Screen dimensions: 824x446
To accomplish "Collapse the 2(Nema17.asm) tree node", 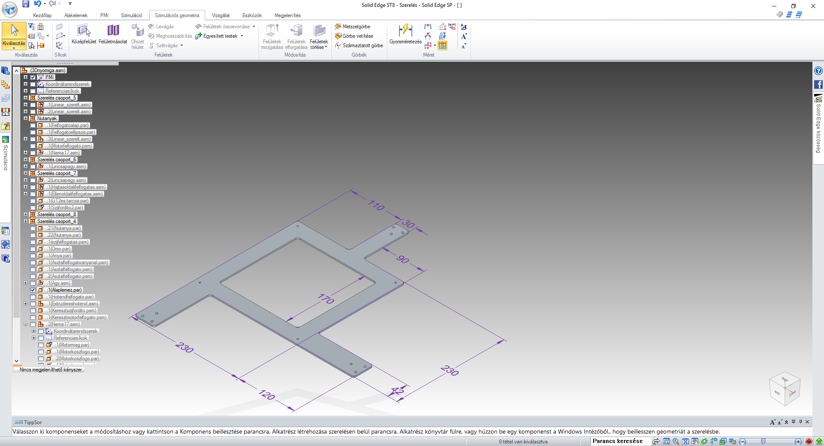I will pos(25,324).
